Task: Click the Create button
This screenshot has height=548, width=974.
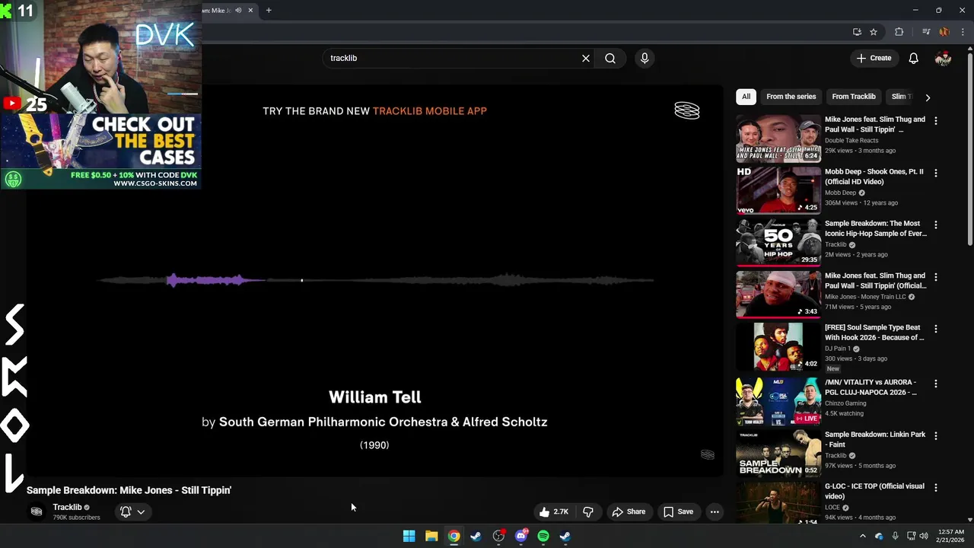Action: pyautogui.click(x=874, y=58)
